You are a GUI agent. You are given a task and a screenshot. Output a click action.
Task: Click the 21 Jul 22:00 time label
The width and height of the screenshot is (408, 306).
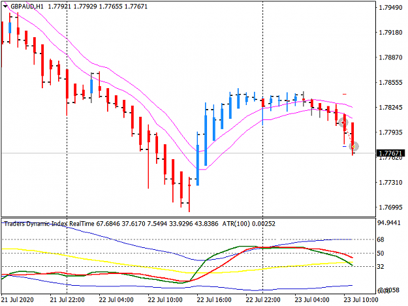point(67,299)
